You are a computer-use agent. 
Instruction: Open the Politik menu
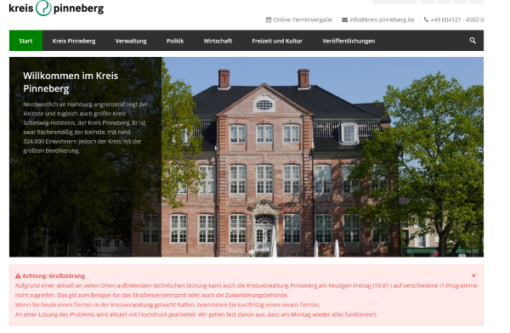coord(175,41)
